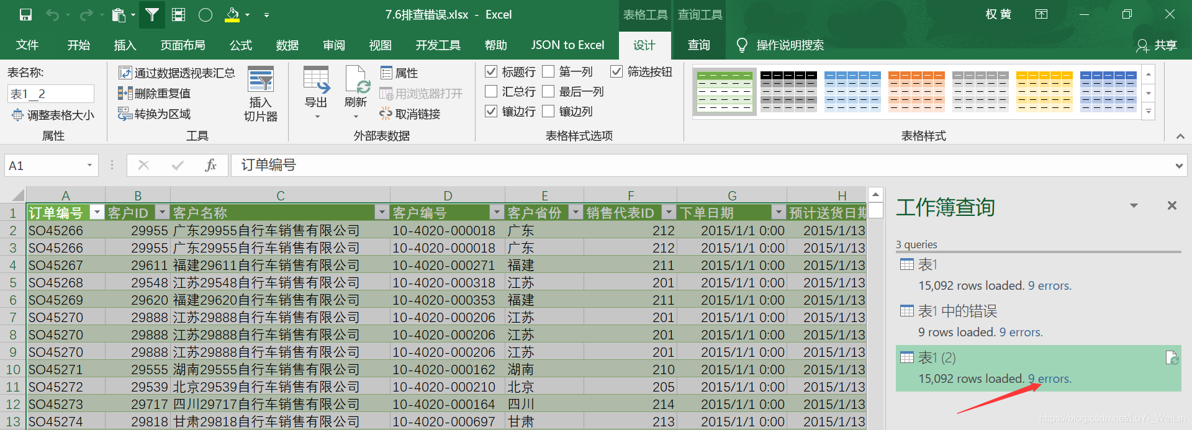Open the Workbook Queries pane options dropdown

click(x=1134, y=205)
